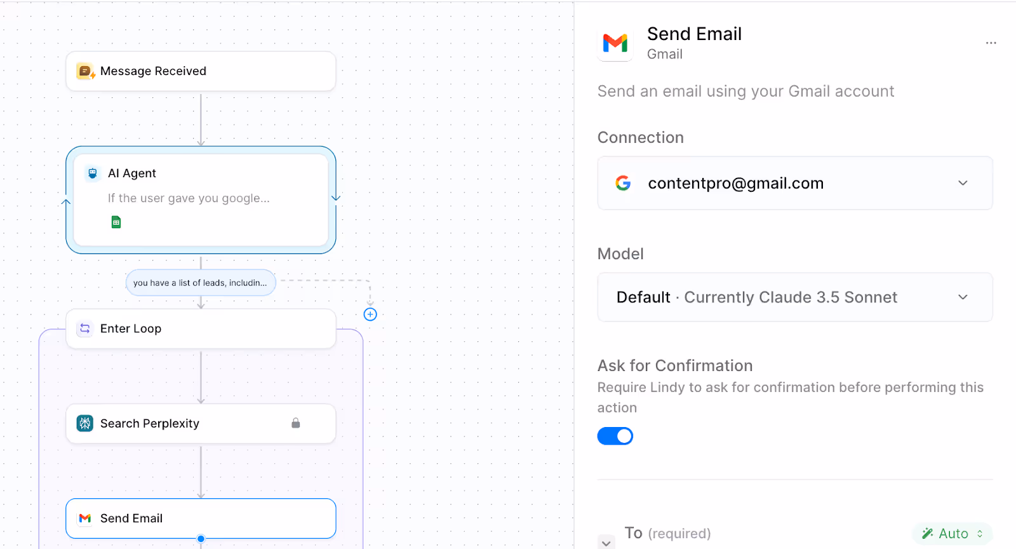The image size is (1016, 549).
Task: Add a new branch with the plus icon
Action: pyautogui.click(x=370, y=315)
